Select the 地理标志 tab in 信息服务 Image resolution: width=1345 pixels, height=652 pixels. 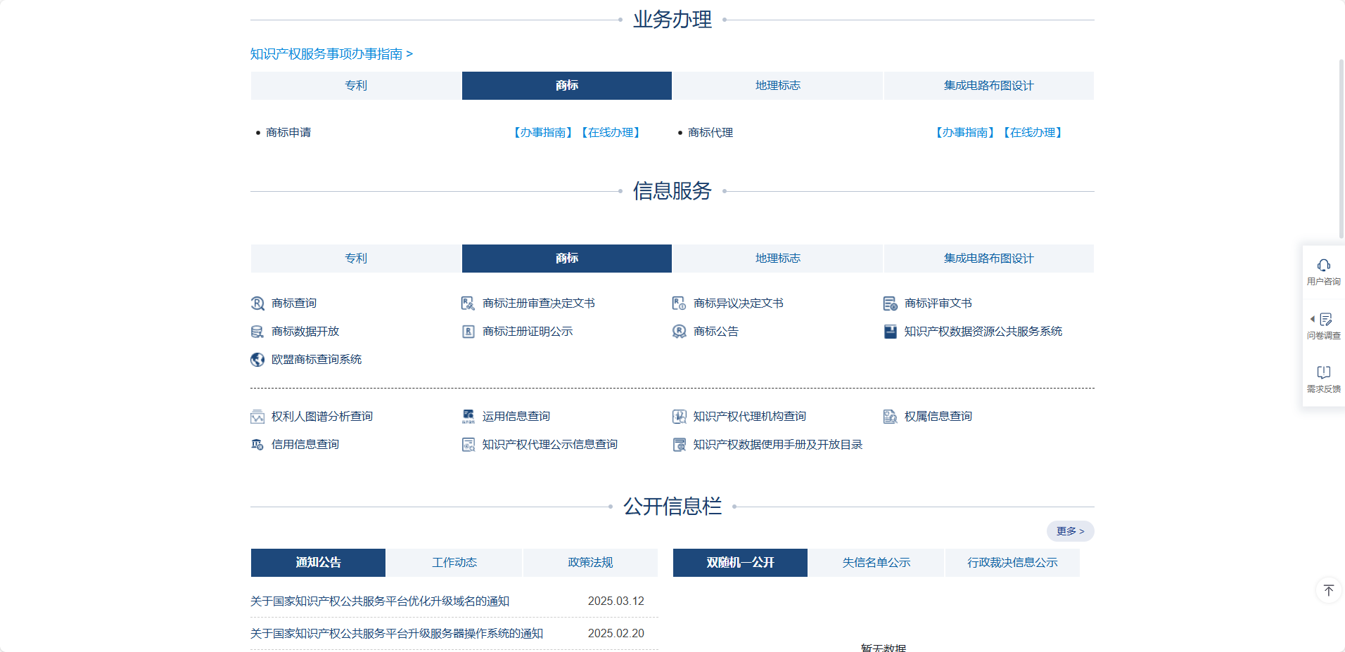[x=778, y=258]
